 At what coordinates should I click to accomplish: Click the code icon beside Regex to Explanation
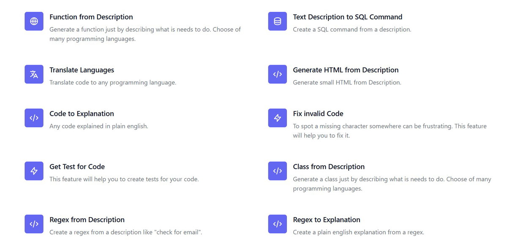point(277,224)
